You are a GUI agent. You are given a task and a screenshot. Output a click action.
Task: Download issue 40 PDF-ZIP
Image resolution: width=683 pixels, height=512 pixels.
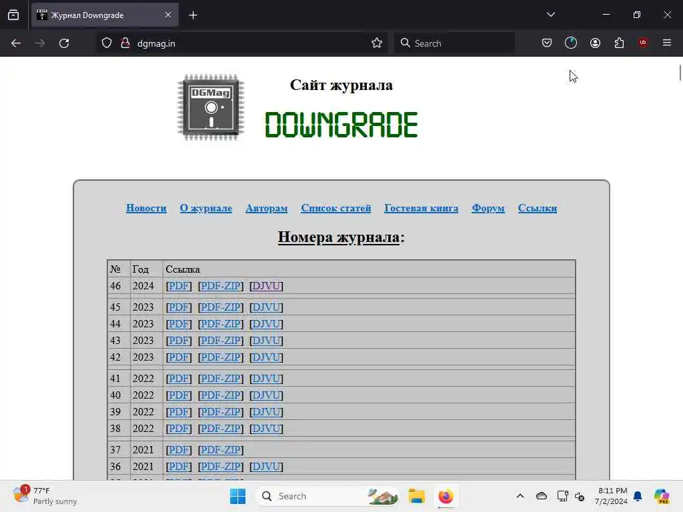pyautogui.click(x=220, y=395)
